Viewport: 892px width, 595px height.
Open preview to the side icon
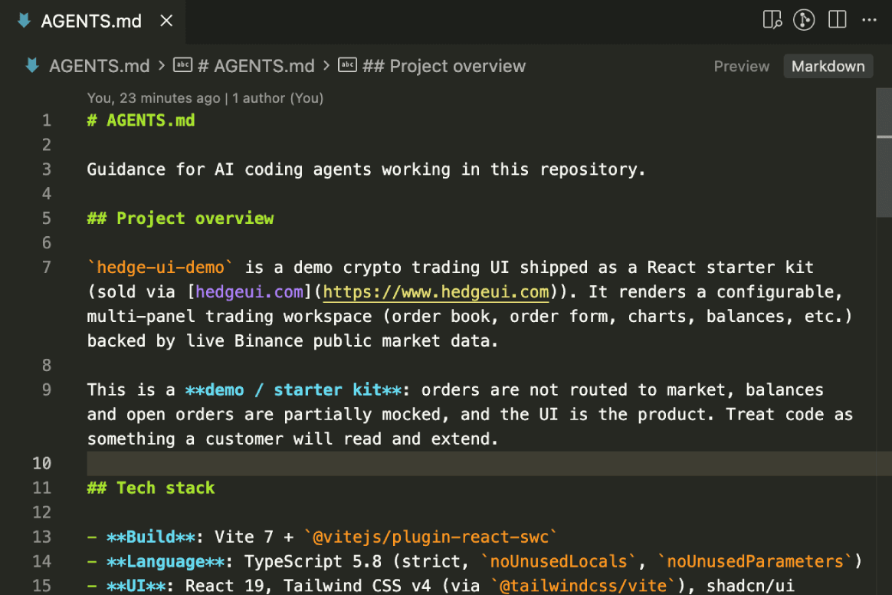coord(772,20)
